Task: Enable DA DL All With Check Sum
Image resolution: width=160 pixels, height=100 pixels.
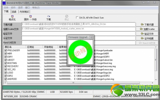Action: (77, 18)
